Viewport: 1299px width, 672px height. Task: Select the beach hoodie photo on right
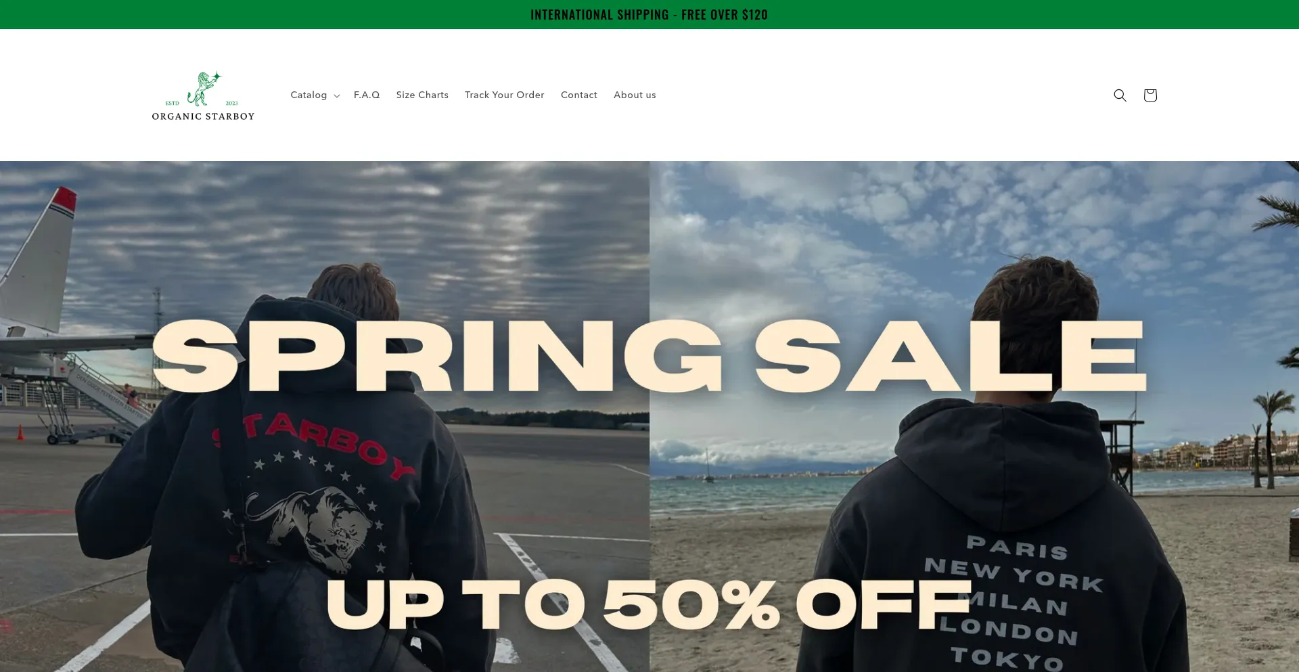pos(974,416)
